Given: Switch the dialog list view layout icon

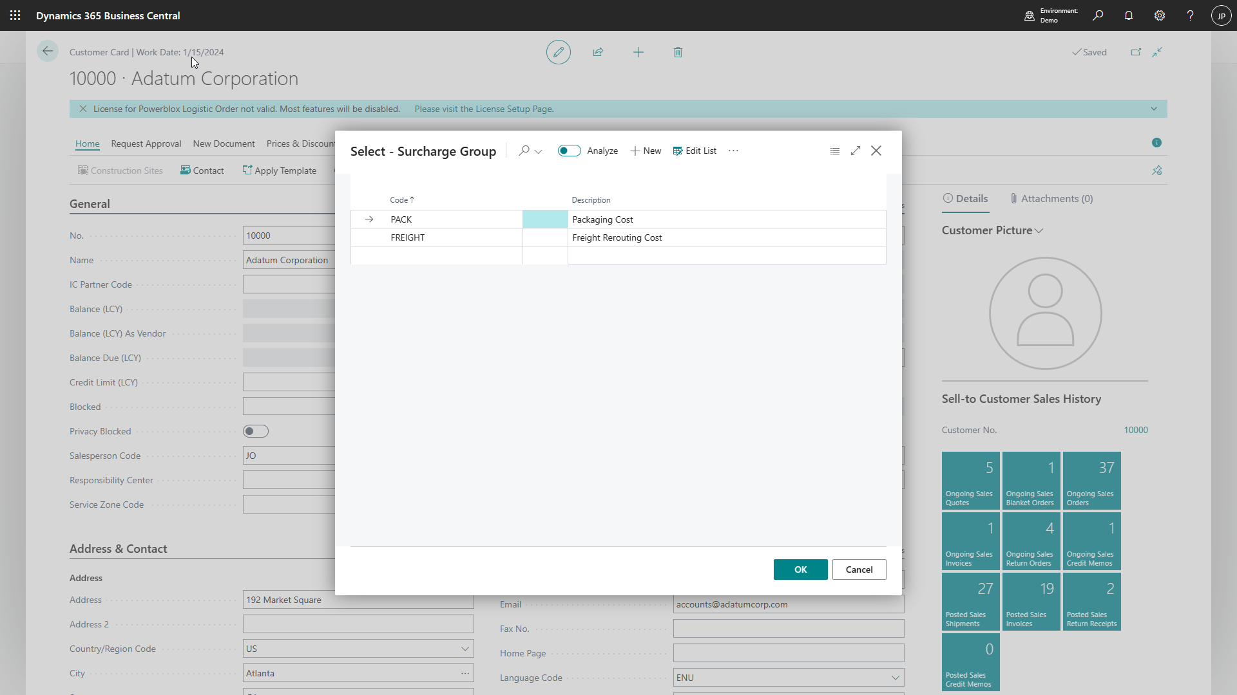Looking at the screenshot, I should point(835,151).
